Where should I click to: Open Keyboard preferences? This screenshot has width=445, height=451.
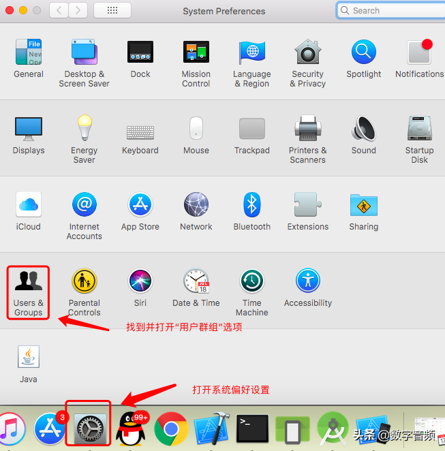(140, 140)
